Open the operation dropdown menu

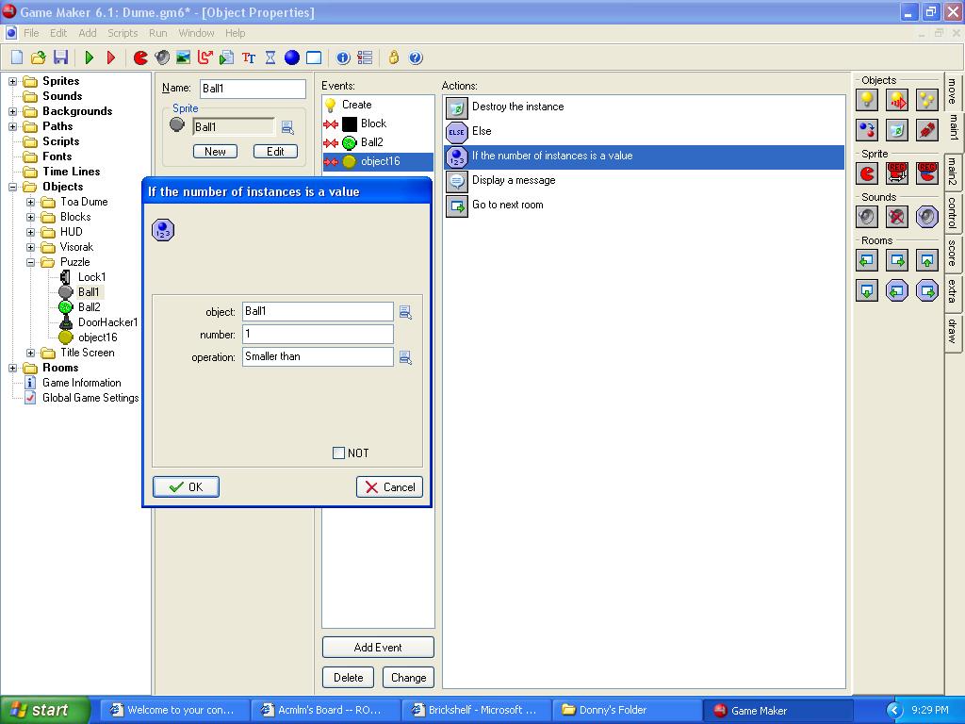coord(405,357)
